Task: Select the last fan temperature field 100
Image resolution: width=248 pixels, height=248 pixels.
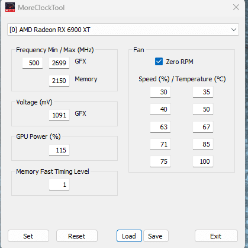Action: pyautogui.click(x=203, y=161)
